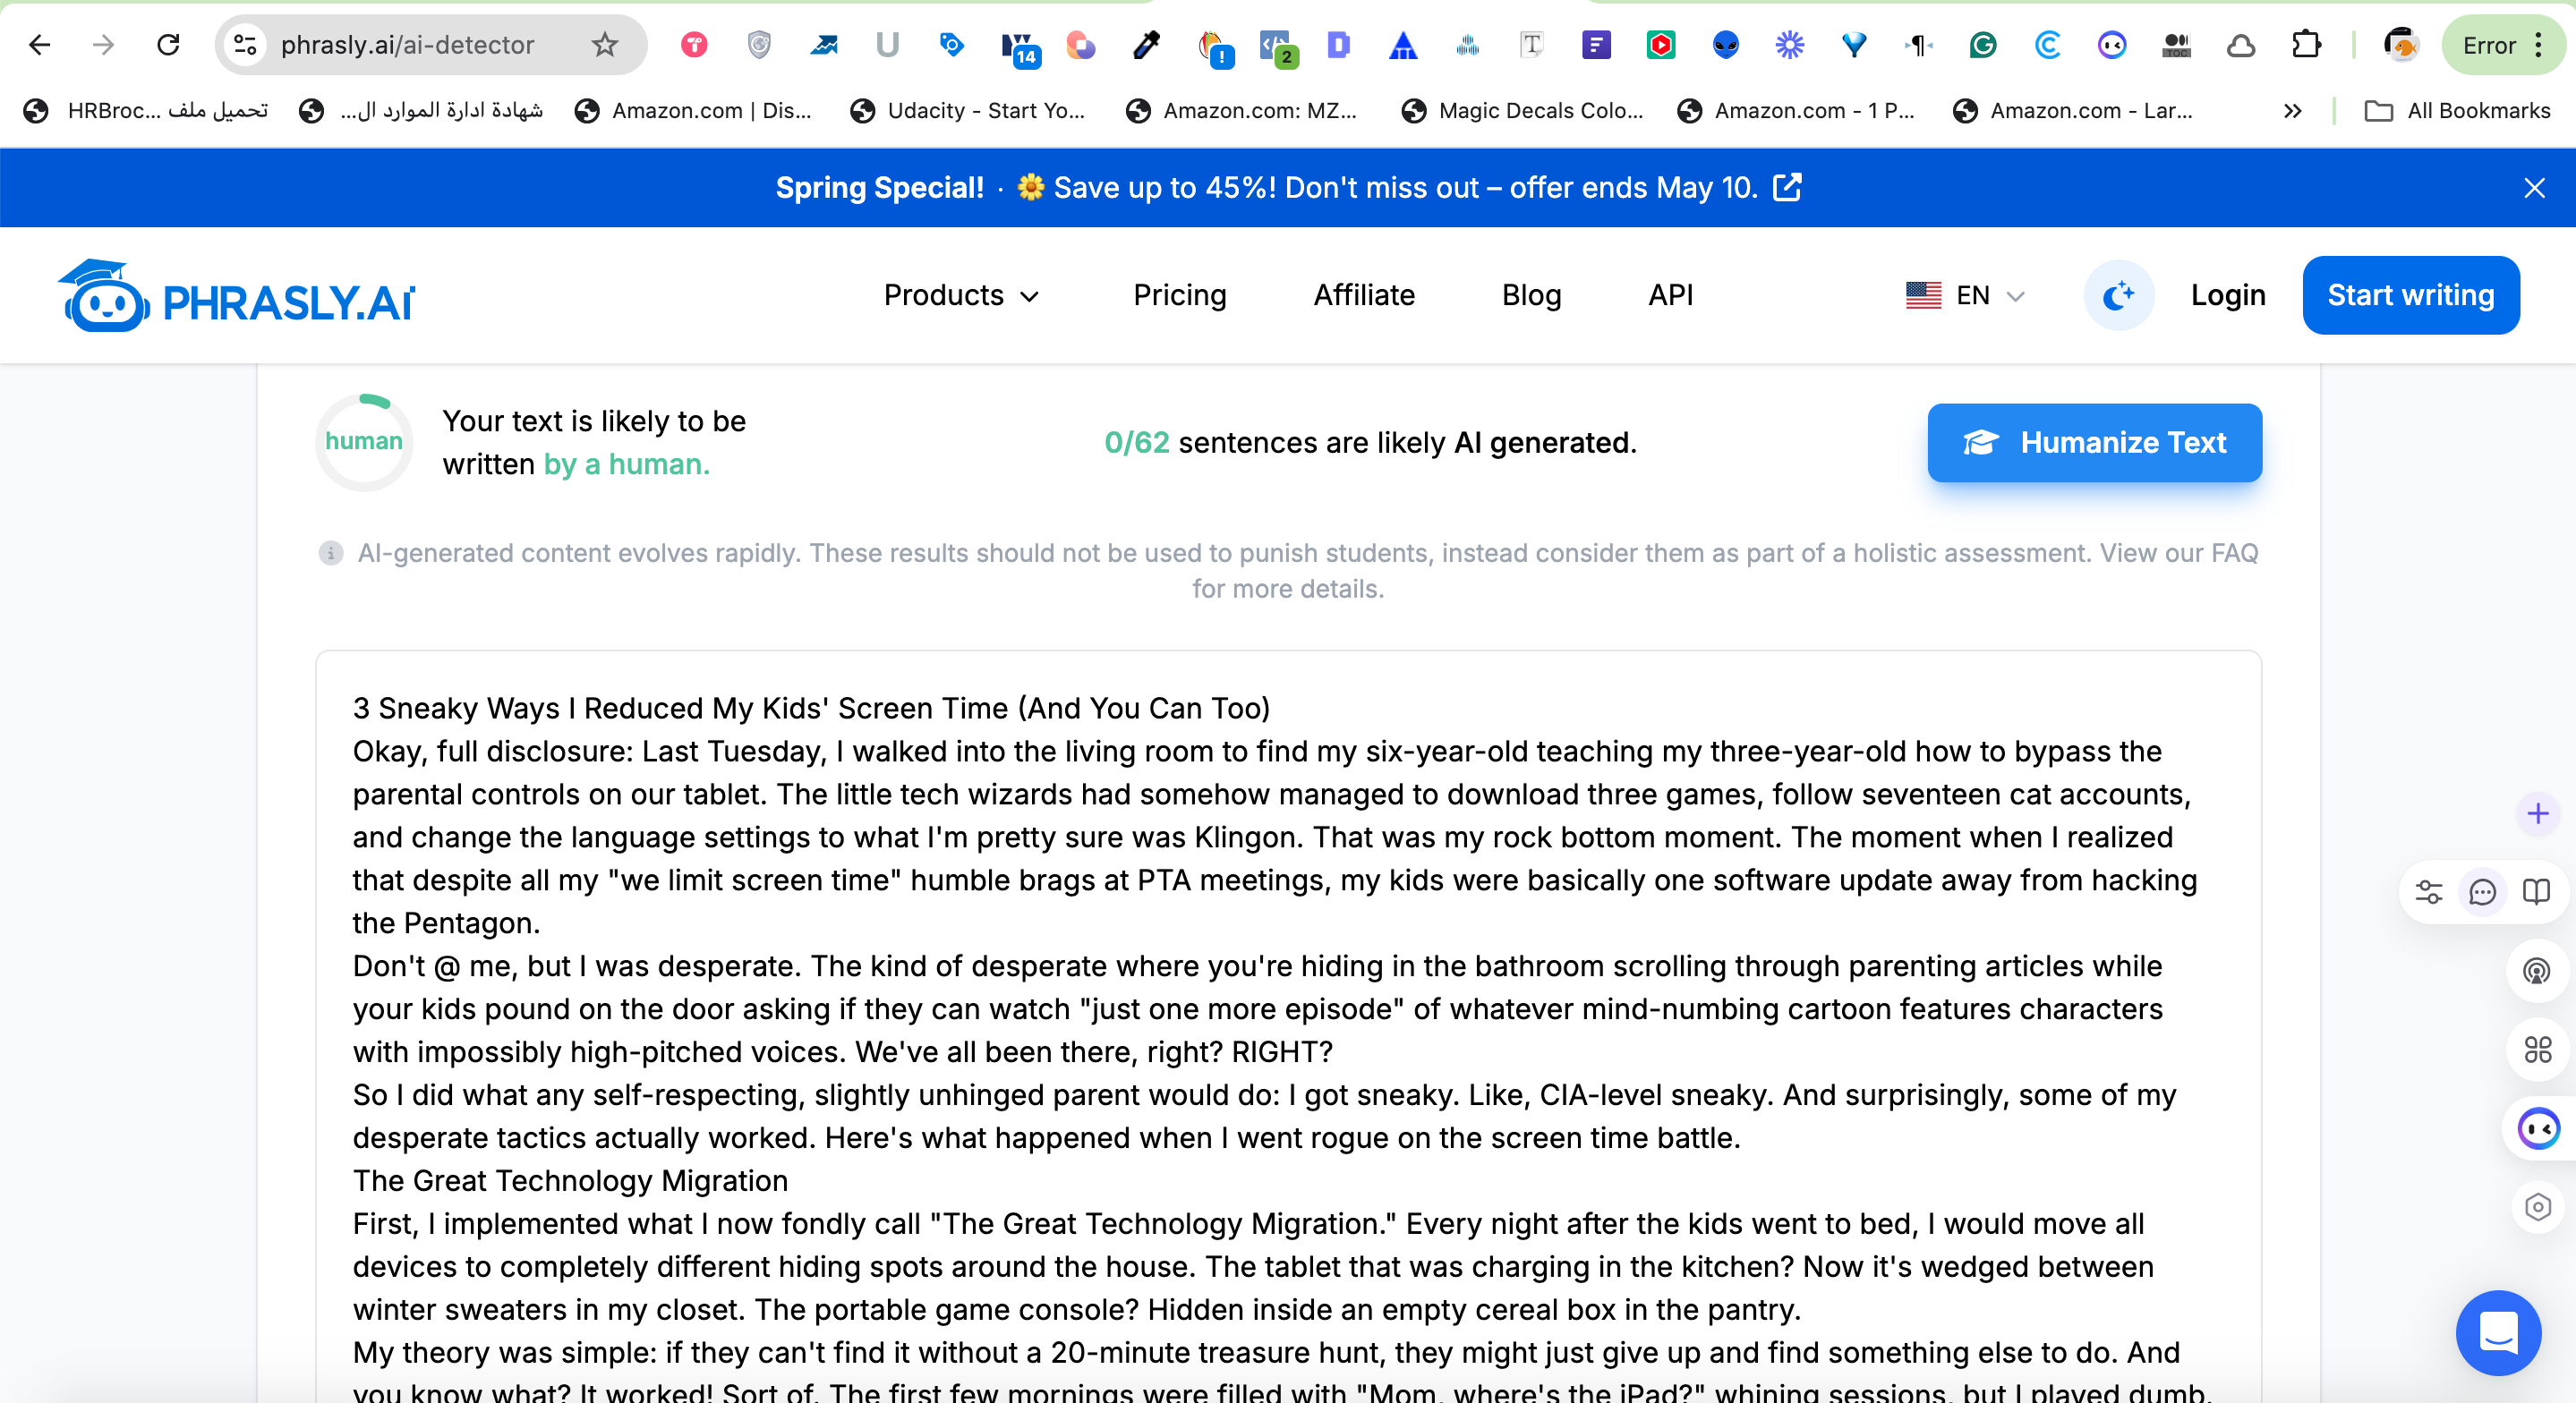Click the 'The Great Technology Migration' heading line
The width and height of the screenshot is (2576, 1403).
point(570,1181)
